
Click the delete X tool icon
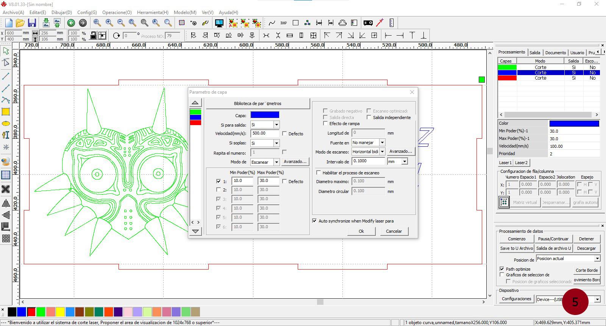coord(6,189)
